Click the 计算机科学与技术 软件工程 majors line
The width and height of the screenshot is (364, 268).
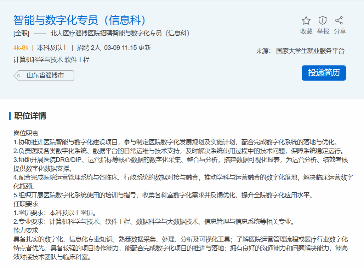[51, 59]
